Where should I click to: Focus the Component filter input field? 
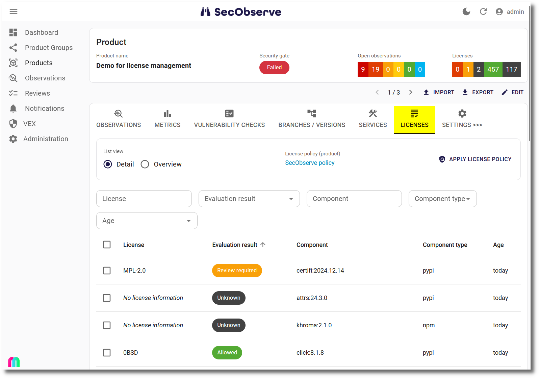coord(354,199)
